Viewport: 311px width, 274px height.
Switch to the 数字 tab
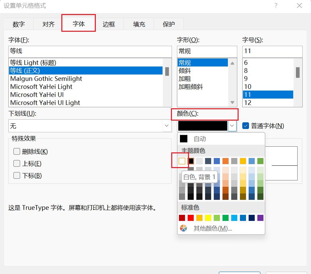coord(18,24)
